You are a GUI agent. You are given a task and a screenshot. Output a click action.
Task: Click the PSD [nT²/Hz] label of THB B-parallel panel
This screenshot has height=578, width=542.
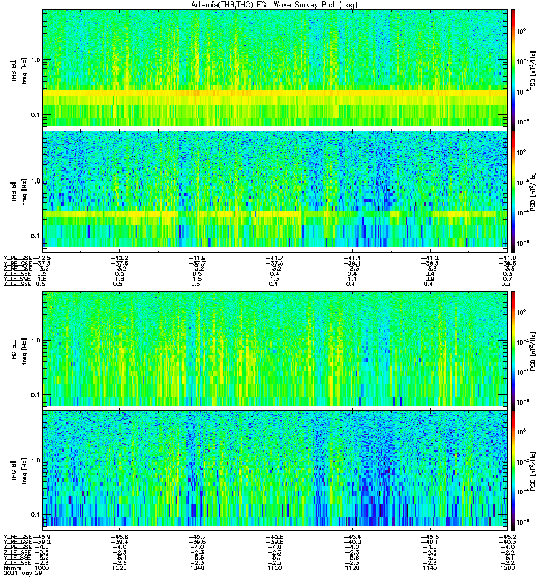[532, 191]
